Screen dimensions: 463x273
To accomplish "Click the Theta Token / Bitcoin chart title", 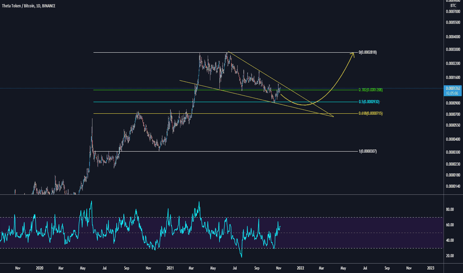I will 29,6.
